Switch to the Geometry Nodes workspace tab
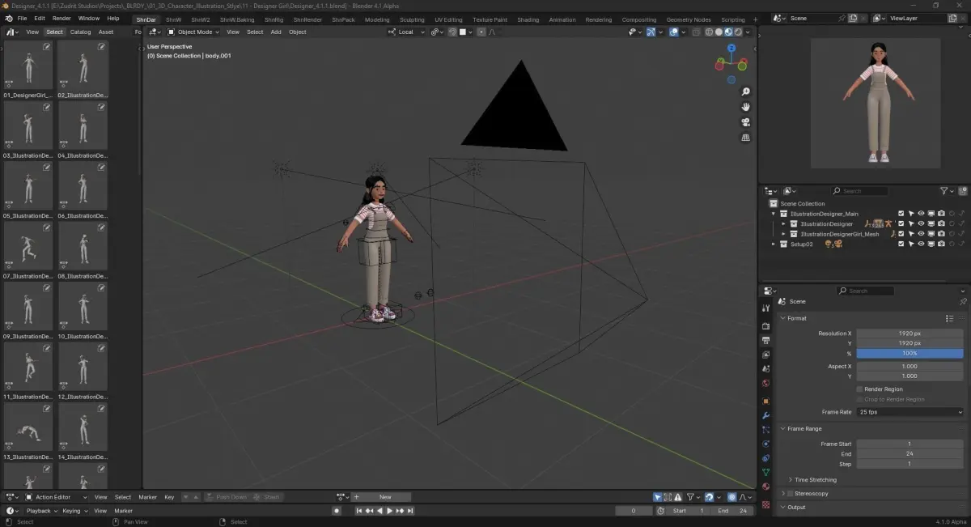Image resolution: width=971 pixels, height=527 pixels. pos(689,19)
